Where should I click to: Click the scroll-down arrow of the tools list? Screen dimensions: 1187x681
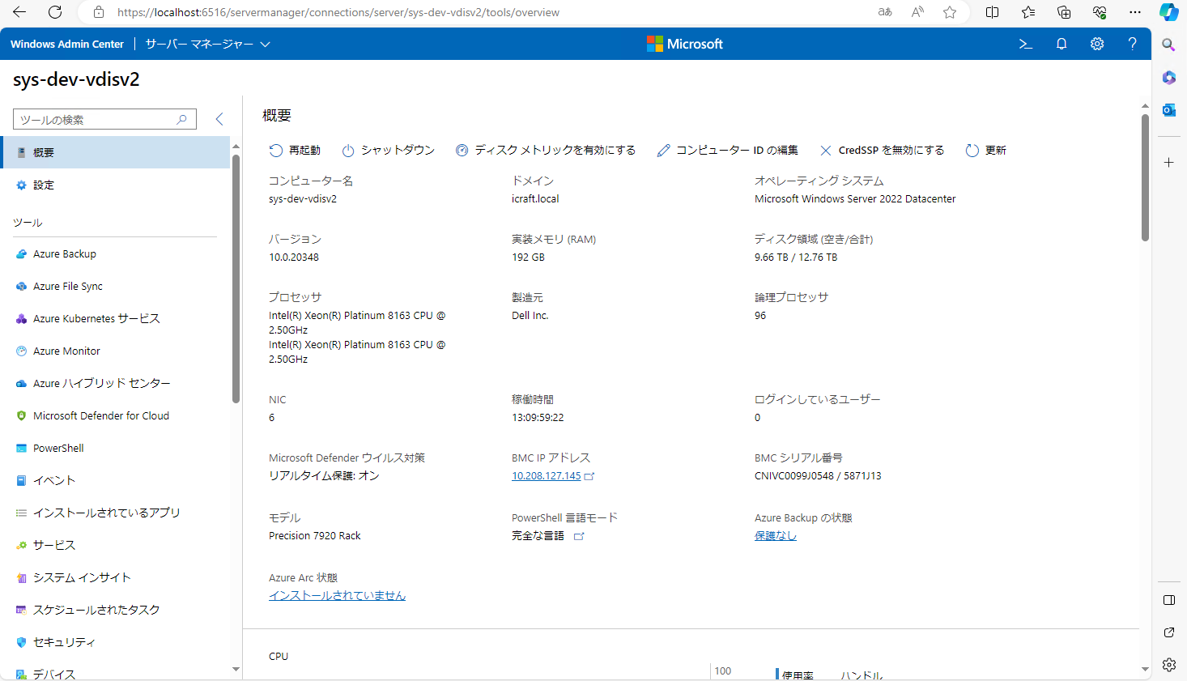click(x=236, y=669)
